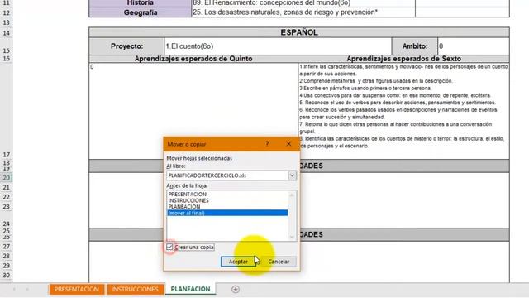Image resolution: width=529 pixels, height=298 pixels.
Task: Add new sheet with plus icon
Action: click(x=236, y=289)
